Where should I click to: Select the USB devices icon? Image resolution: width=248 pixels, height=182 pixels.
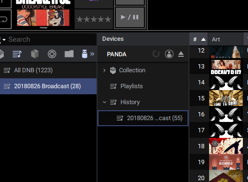pos(84,54)
